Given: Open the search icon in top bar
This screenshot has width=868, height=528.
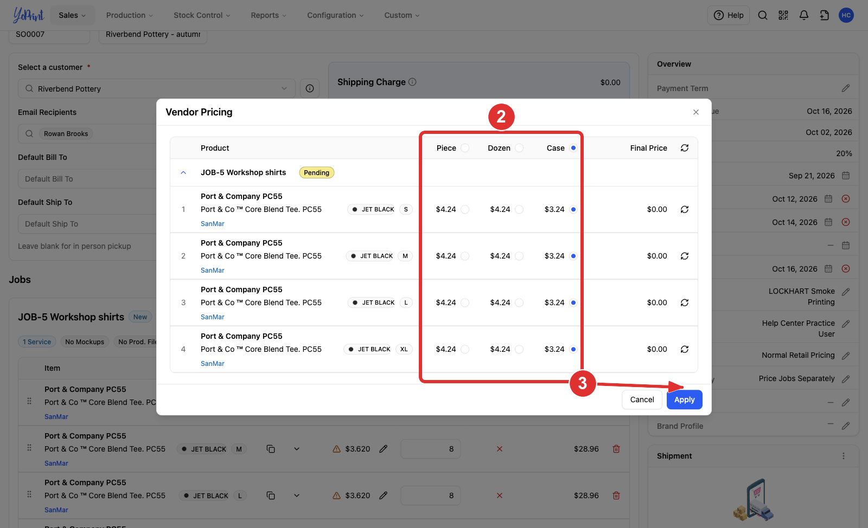Looking at the screenshot, I should tap(763, 15).
